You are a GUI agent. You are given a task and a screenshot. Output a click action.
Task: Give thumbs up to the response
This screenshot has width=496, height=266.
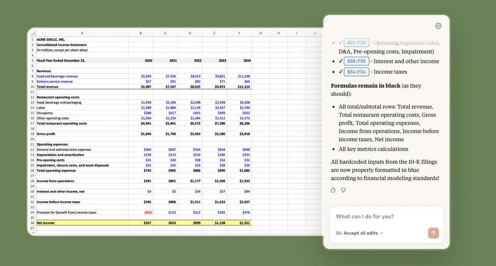[333, 190]
